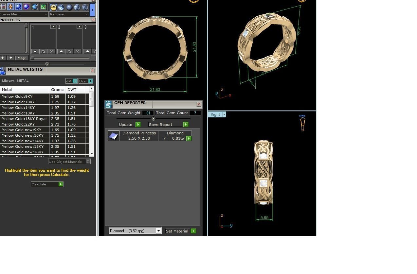Screen dimensions: 417x274
Task: Click the Set Material button
Action: pos(180,231)
